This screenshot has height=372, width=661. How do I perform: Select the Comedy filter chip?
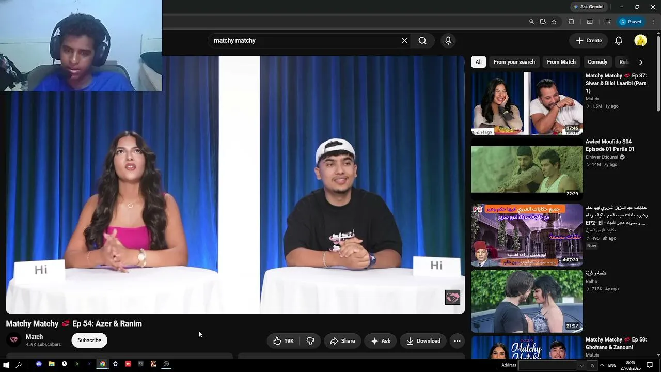coord(597,62)
